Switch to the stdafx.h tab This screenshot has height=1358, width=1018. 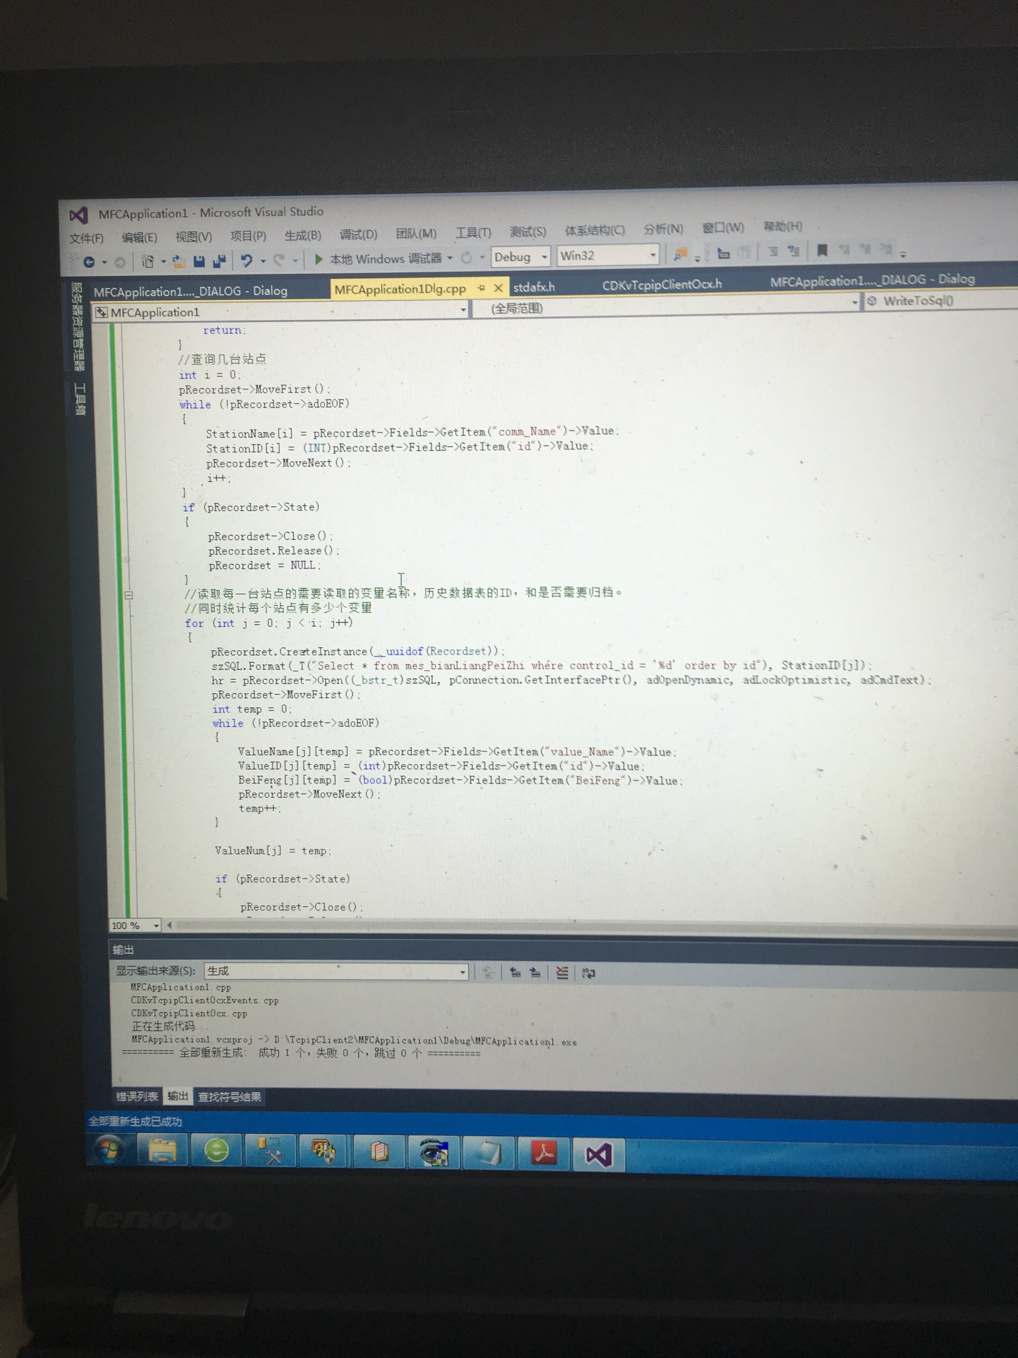pyautogui.click(x=534, y=287)
